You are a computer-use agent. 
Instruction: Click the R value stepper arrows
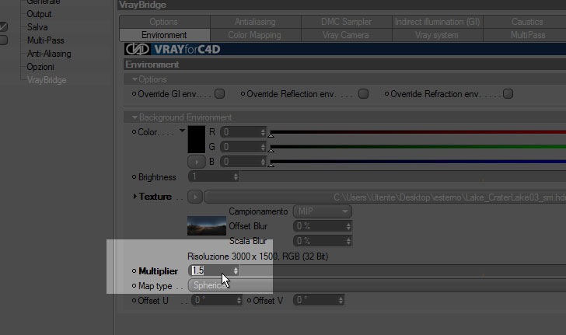click(x=263, y=132)
